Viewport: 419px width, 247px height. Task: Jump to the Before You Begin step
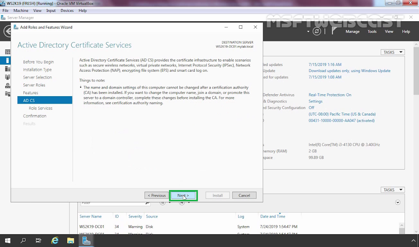38,62
